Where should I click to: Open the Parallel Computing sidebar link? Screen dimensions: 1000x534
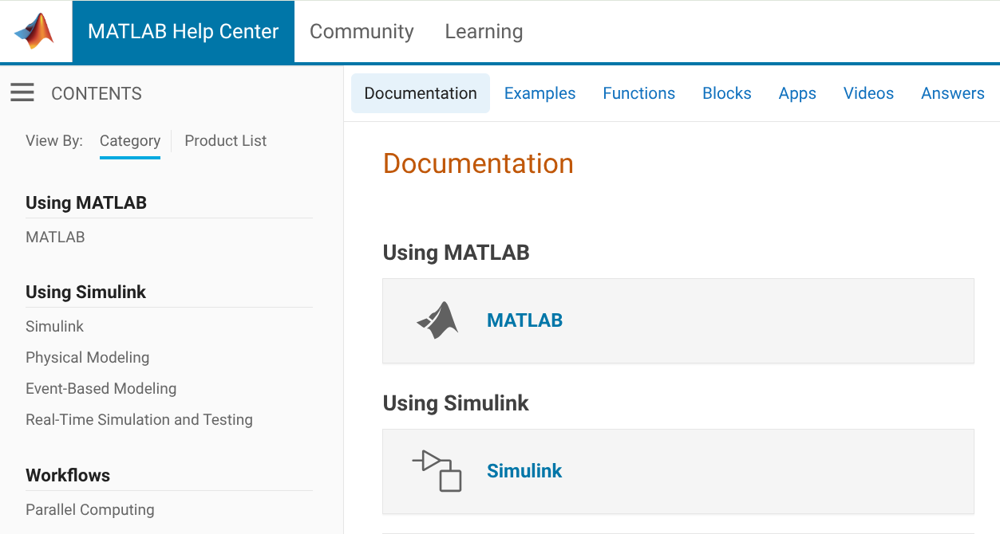(x=89, y=509)
